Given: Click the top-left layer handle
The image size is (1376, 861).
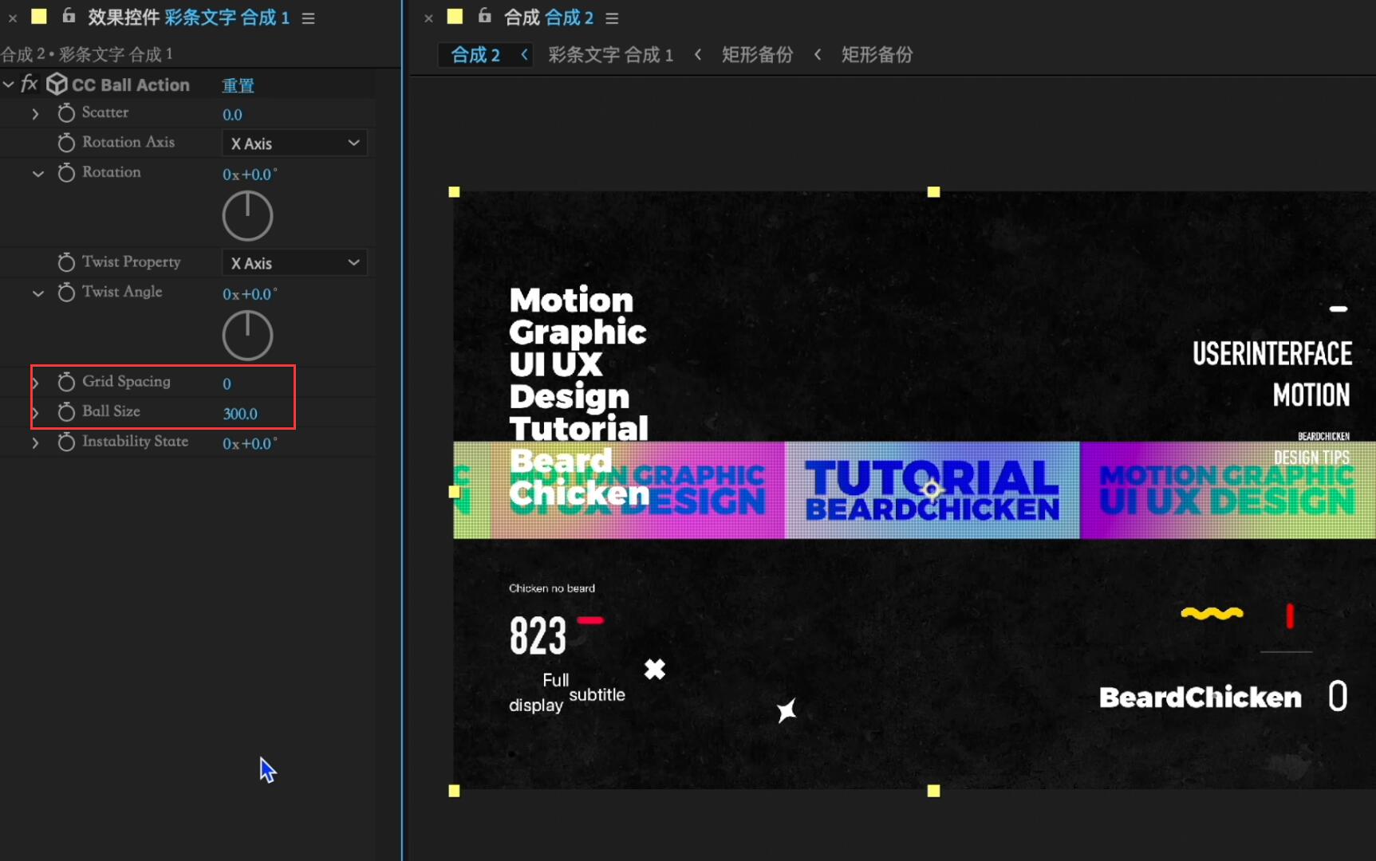Looking at the screenshot, I should point(454,192).
